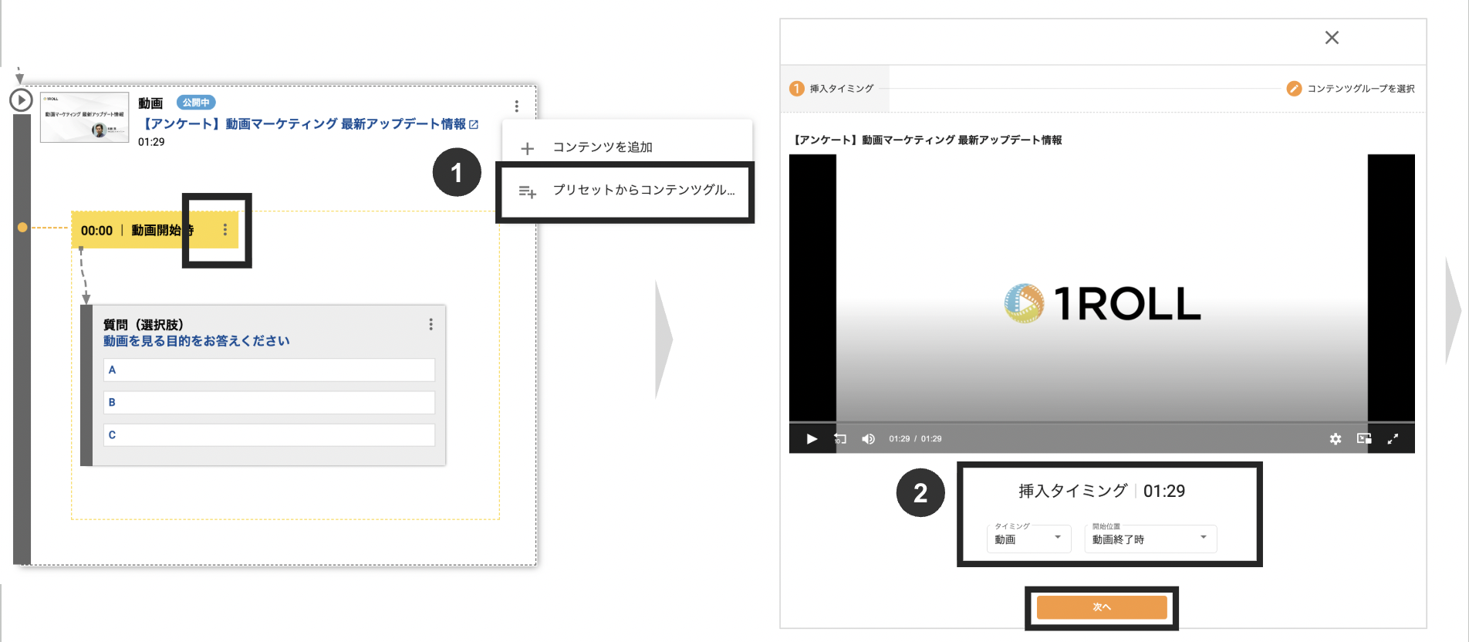Select answer option A
Image resolution: width=1469 pixels, height=642 pixels.
coord(269,370)
